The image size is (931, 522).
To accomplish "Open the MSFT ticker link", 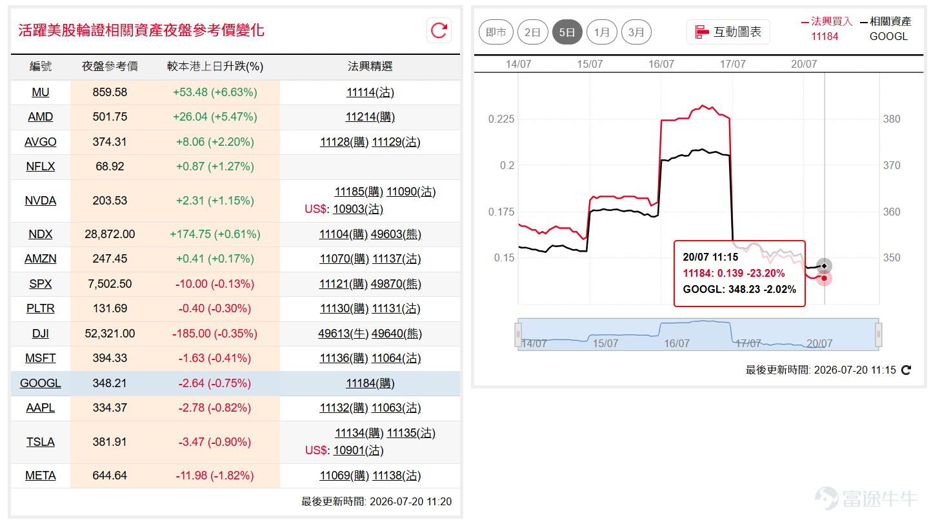I will [41, 358].
